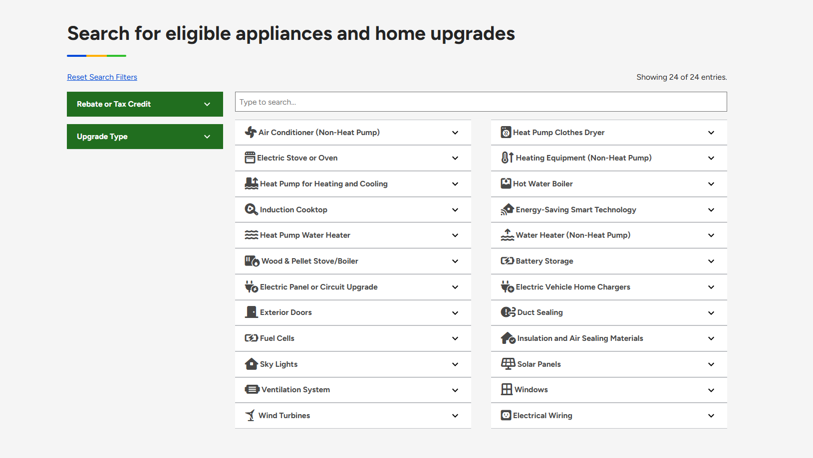Expand the Fuel Cells chevron
813x458 pixels.
point(455,338)
